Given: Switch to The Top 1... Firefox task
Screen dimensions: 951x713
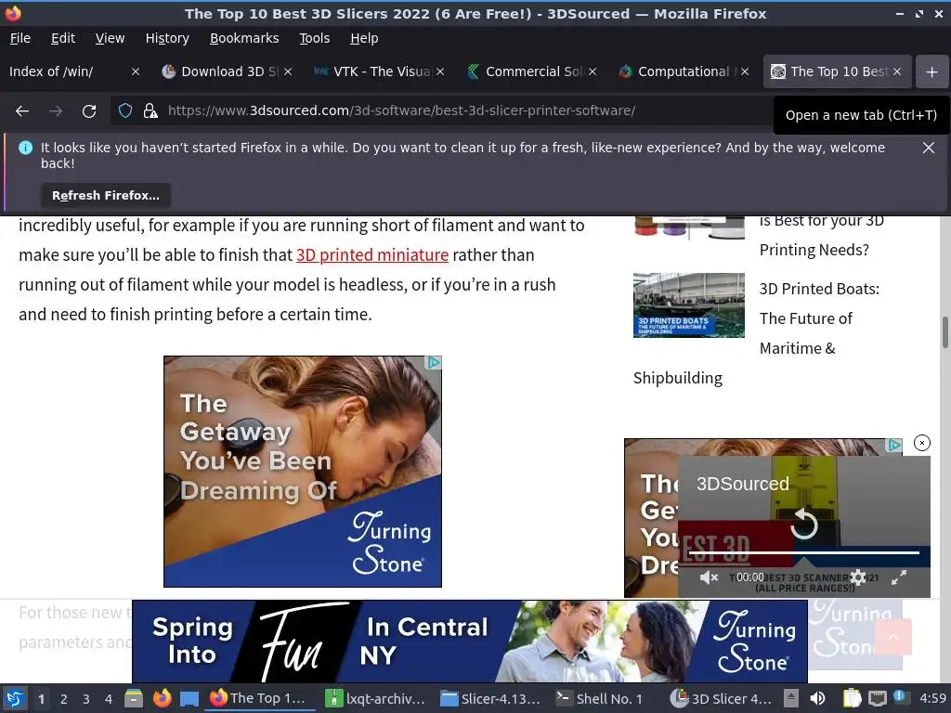Looking at the screenshot, I should (x=261, y=699).
